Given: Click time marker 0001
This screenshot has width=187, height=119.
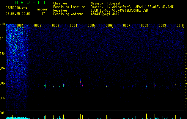Looking at the screenshot, I should point(20,26).
